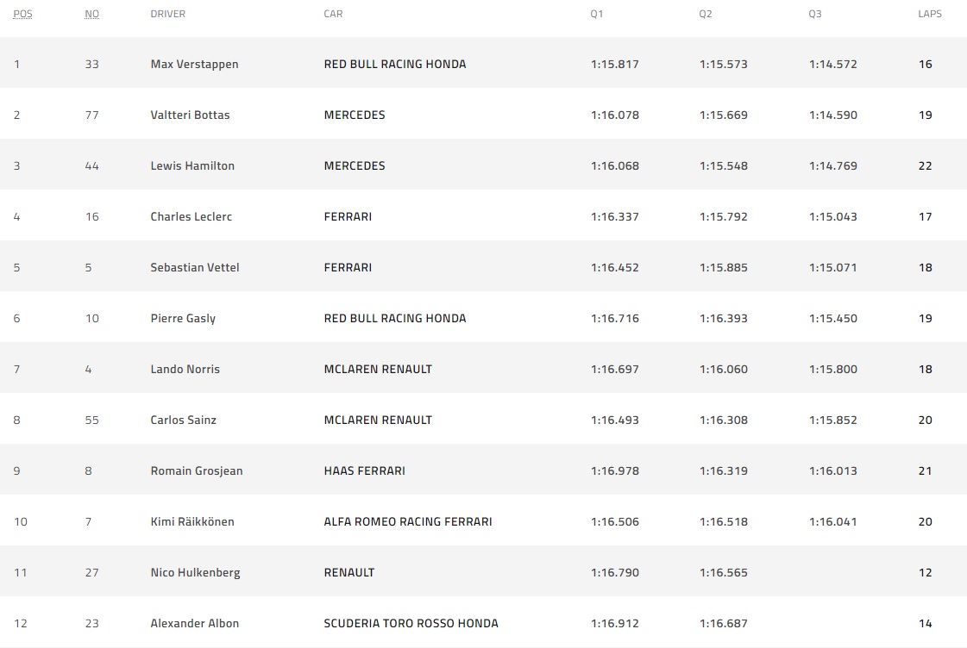The height and width of the screenshot is (648, 967).
Task: Click the NO column header
Action: 92,14
